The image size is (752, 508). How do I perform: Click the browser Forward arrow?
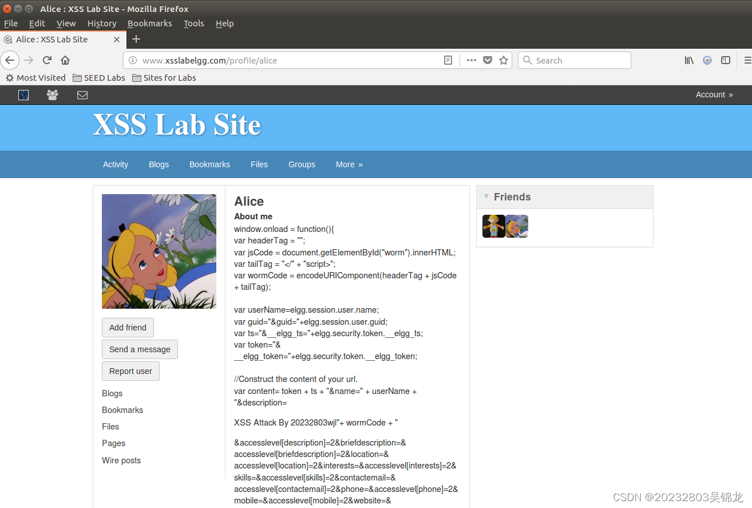pos(29,60)
